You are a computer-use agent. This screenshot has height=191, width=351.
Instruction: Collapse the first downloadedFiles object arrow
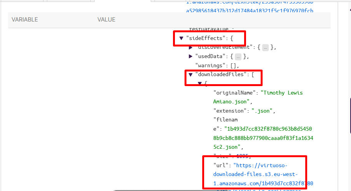click(x=200, y=83)
